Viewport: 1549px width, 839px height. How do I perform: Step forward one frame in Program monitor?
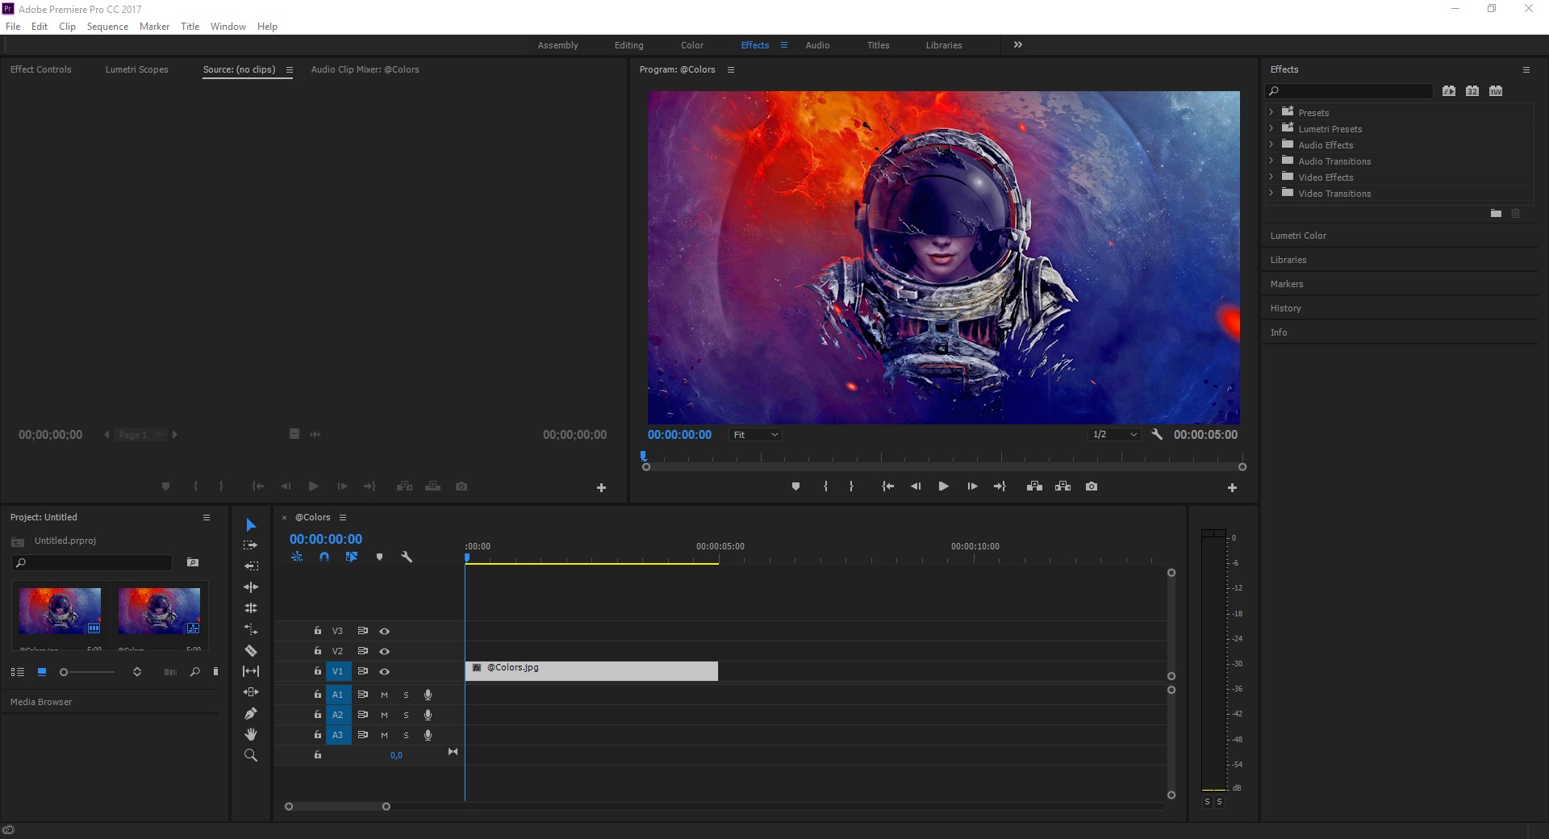(x=972, y=486)
